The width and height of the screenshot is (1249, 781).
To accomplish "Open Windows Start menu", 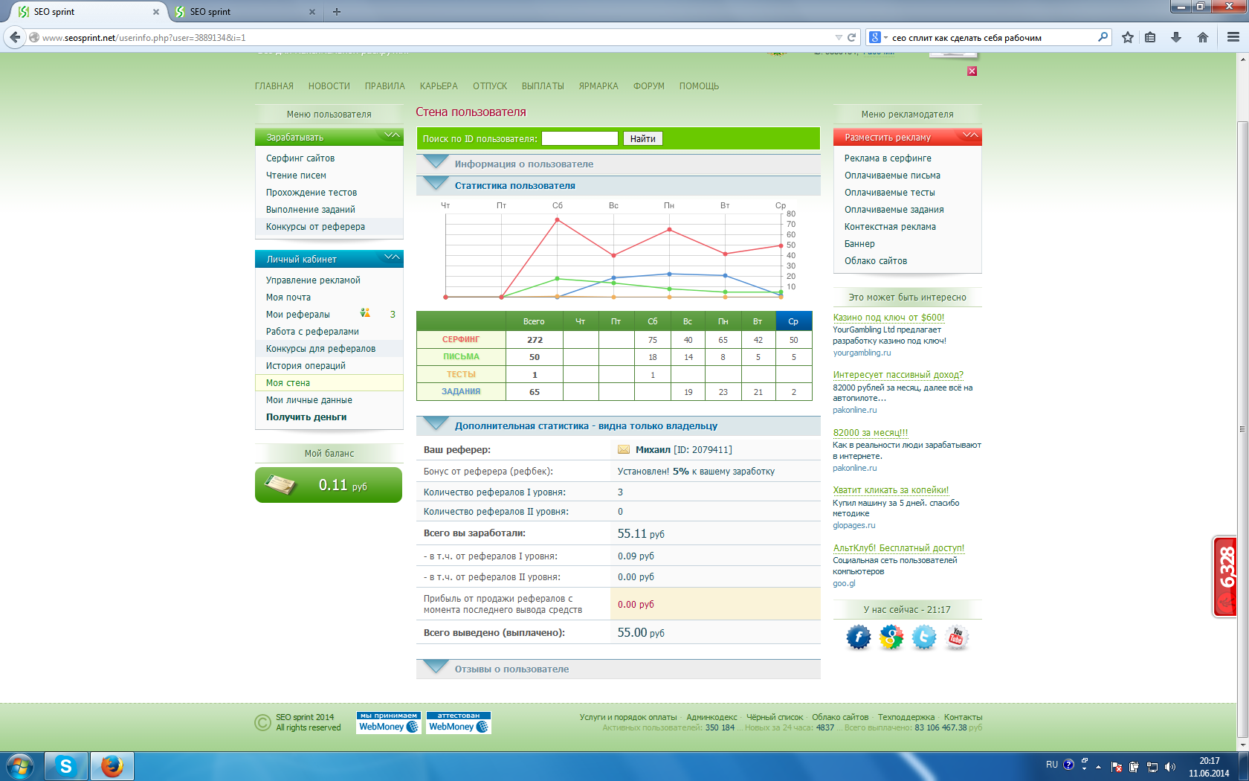I will coord(20,766).
